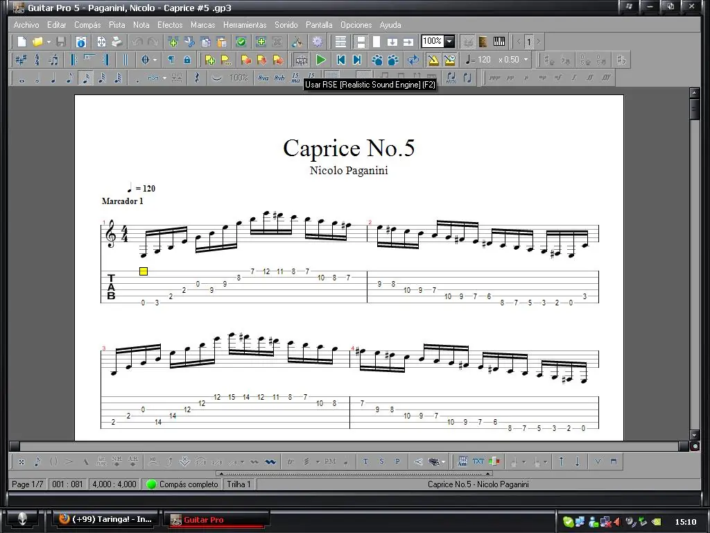
Task: Show the piano keyboard panel icon
Action: (x=499, y=42)
